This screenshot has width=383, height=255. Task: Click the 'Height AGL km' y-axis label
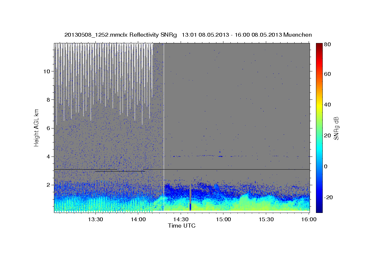tap(37, 128)
